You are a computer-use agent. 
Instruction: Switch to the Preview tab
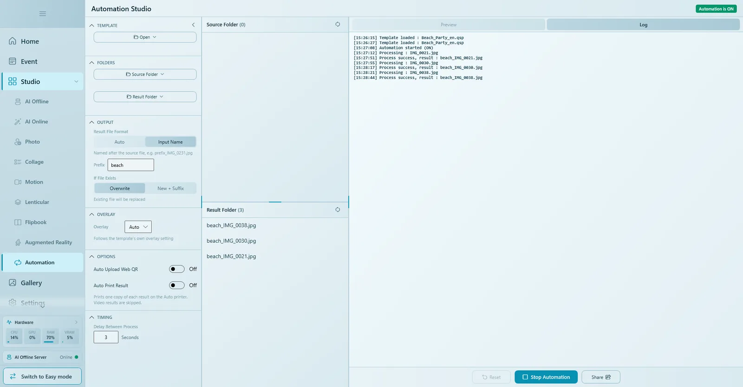tap(449, 25)
